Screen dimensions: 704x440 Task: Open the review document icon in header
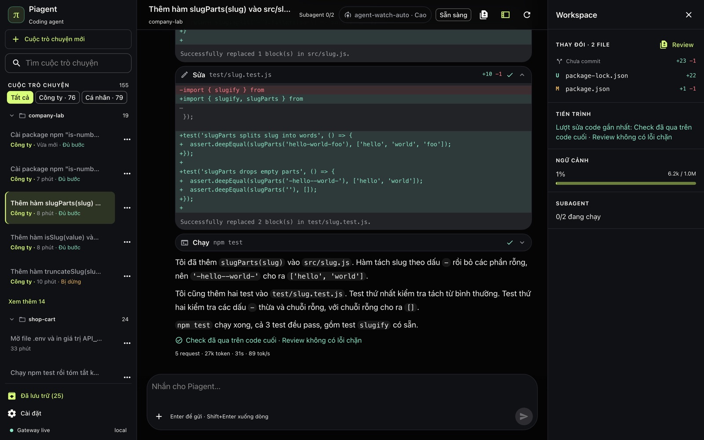(484, 15)
